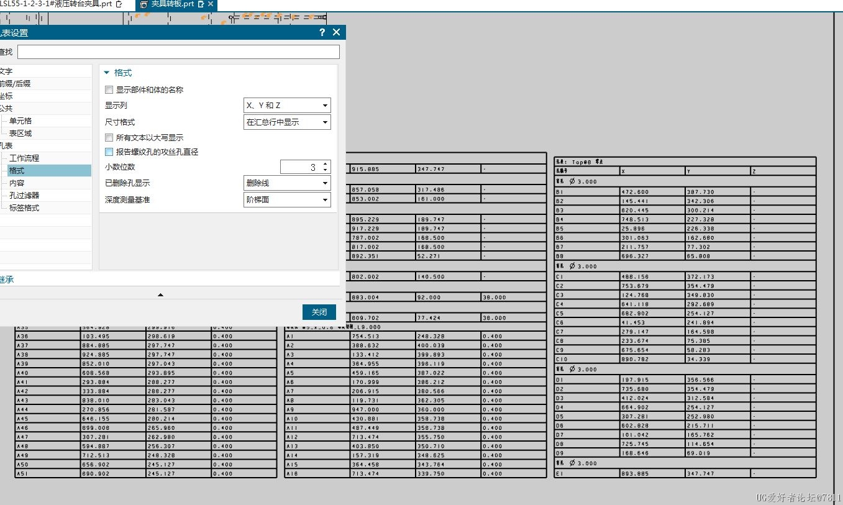Image resolution: width=843 pixels, height=505 pixels.
Task: Open the 尺寸格式 dropdown
Action: [287, 122]
